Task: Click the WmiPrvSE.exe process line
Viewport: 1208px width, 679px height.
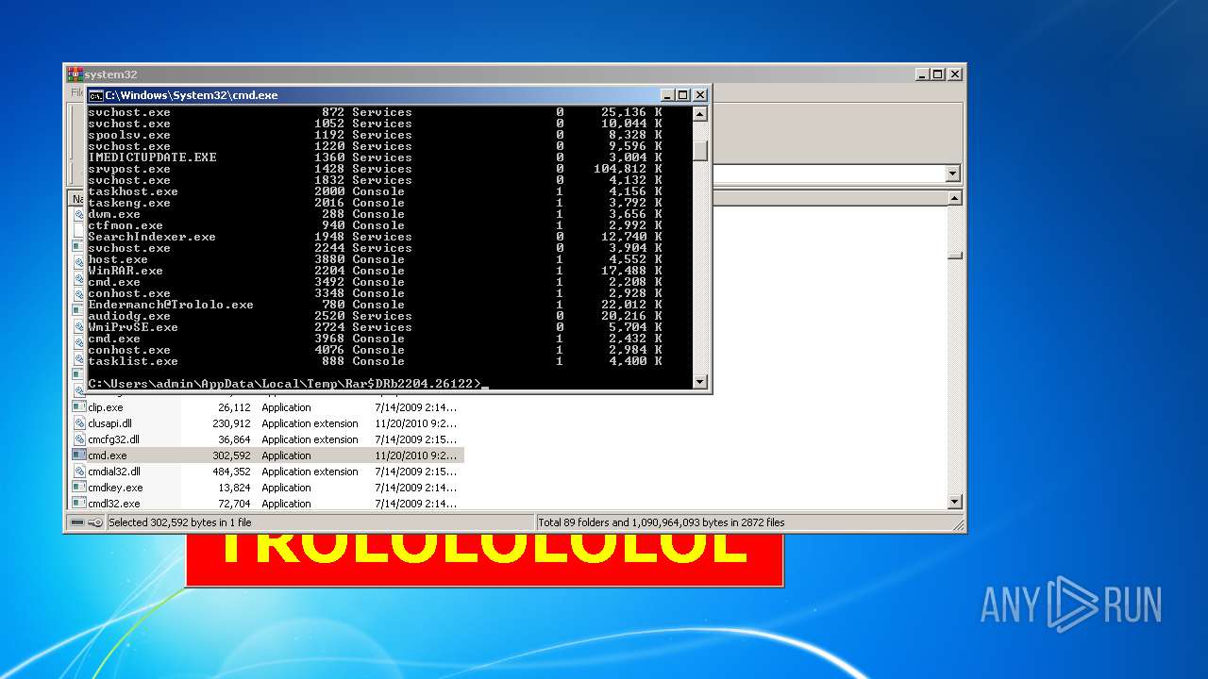Action: click(376, 327)
